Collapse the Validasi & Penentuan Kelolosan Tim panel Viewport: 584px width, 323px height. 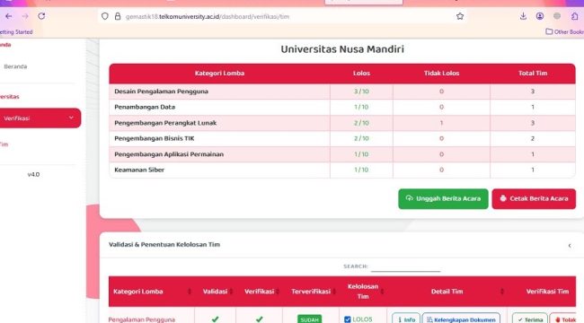point(570,245)
